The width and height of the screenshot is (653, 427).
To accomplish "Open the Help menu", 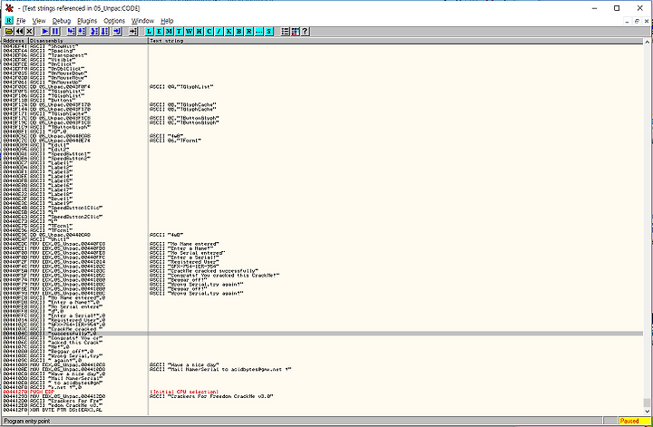I will point(167,20).
